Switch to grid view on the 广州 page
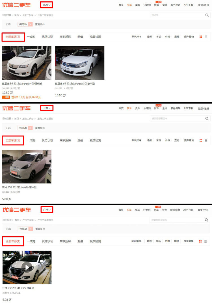 coord(200,241)
